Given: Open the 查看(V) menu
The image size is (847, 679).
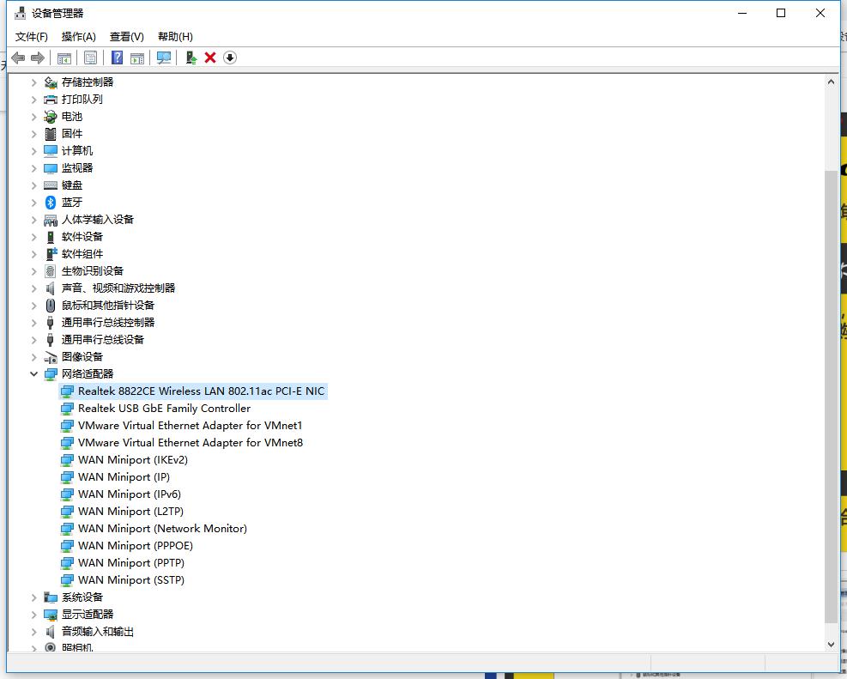Looking at the screenshot, I should 126,36.
